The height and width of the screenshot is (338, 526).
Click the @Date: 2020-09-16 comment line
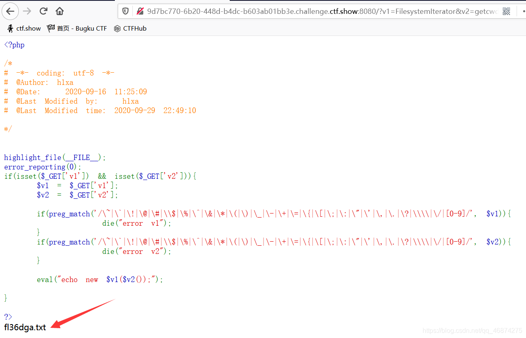click(76, 92)
